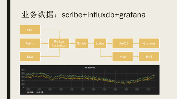Click the Grafana box
This screenshot has width=177, height=99.
[149, 43]
